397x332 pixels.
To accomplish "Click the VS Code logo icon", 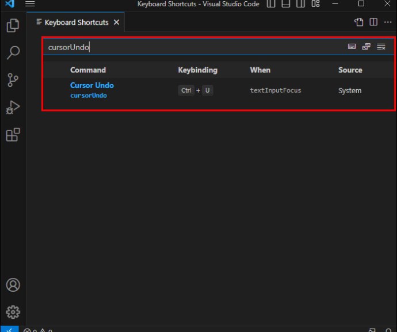I will click(x=10, y=3).
